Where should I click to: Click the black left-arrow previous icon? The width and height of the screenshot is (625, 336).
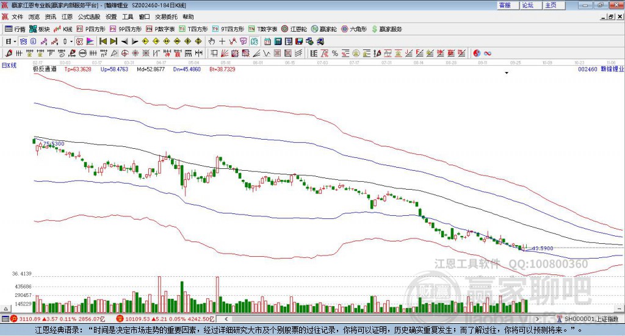[x=125, y=41]
